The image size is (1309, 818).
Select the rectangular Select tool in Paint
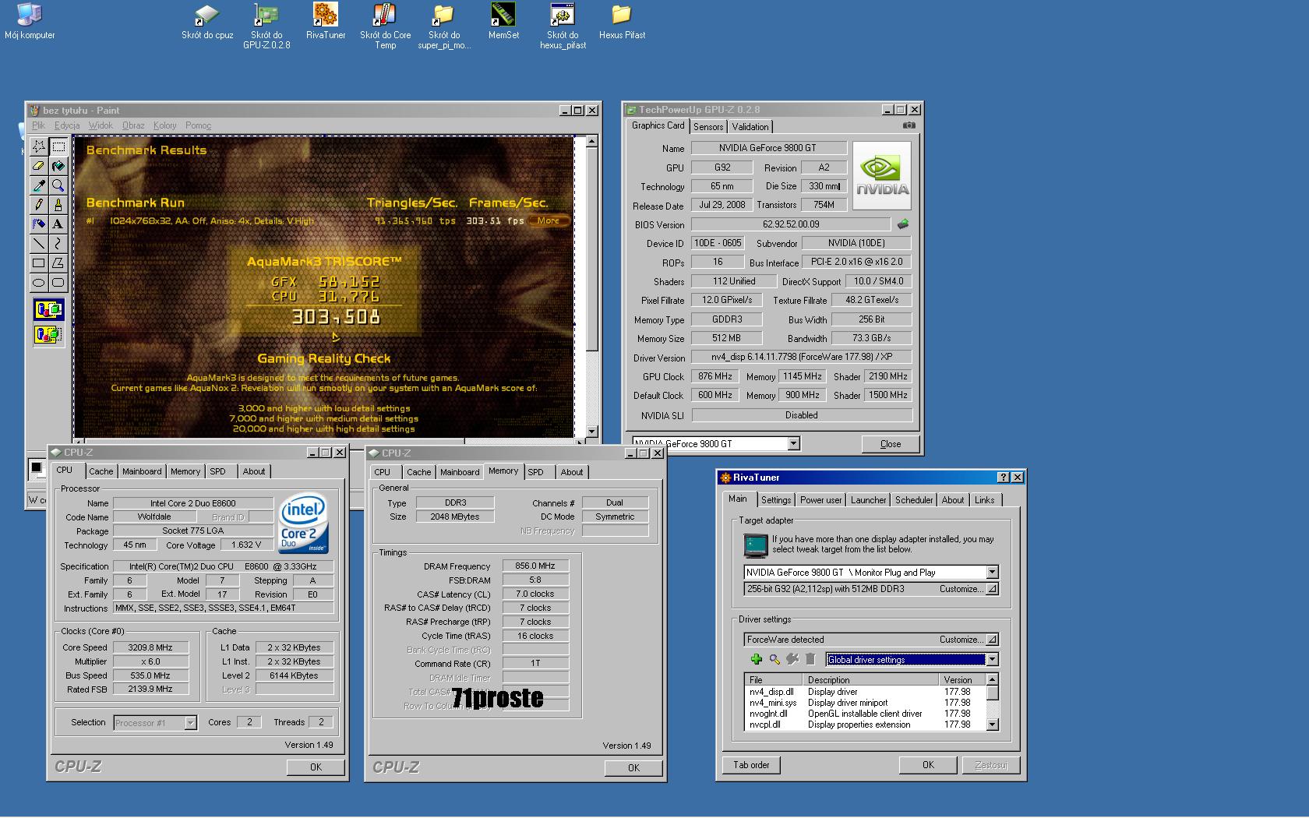coord(58,146)
